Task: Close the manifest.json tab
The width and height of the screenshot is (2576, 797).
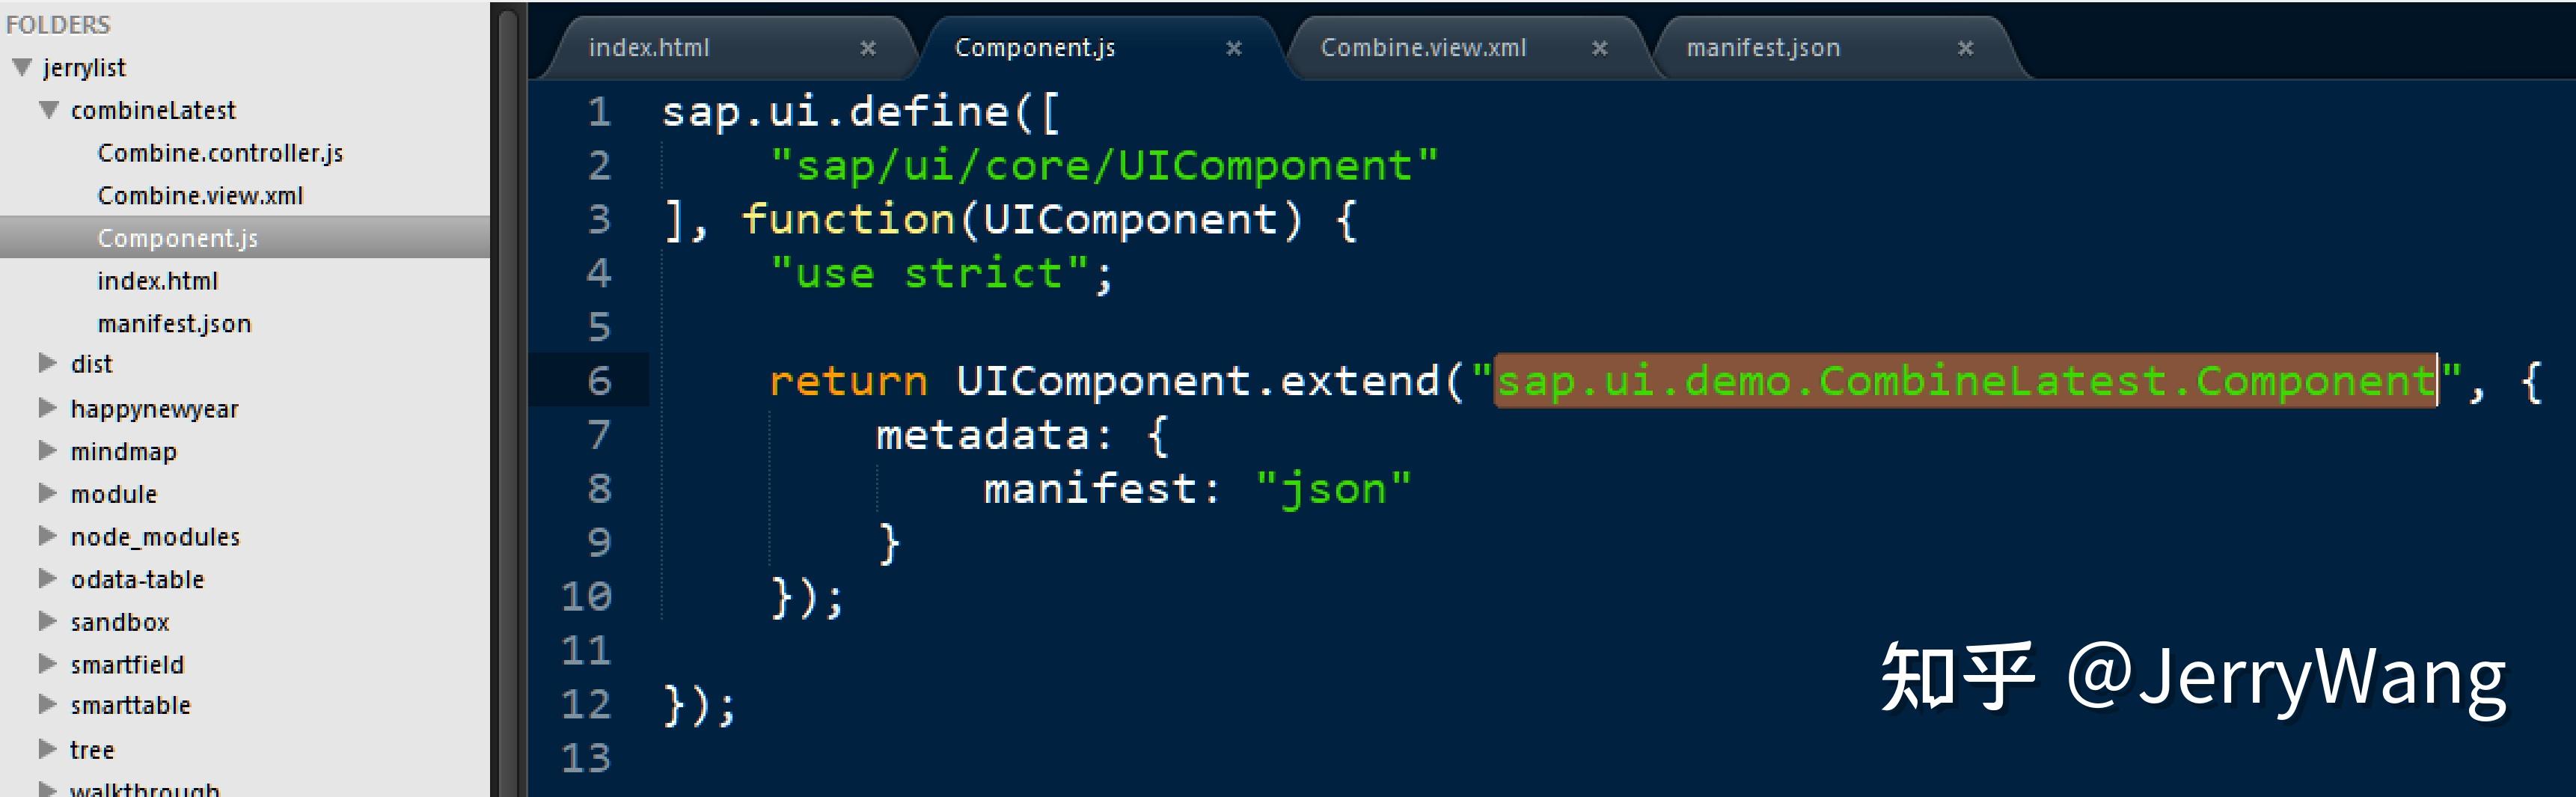Action: 1966,48
